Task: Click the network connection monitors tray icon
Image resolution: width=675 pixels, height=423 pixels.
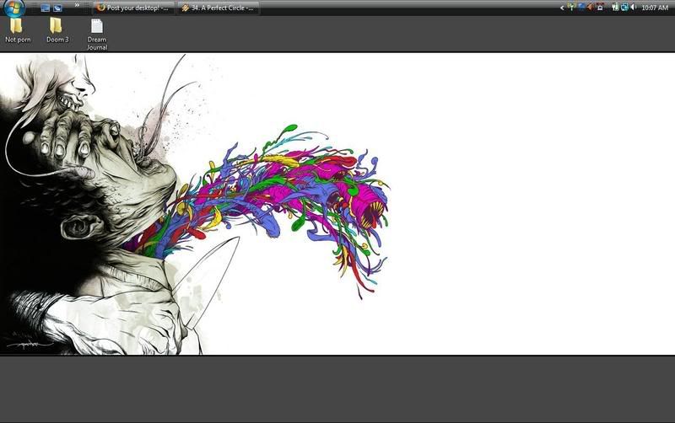Action: point(624,8)
